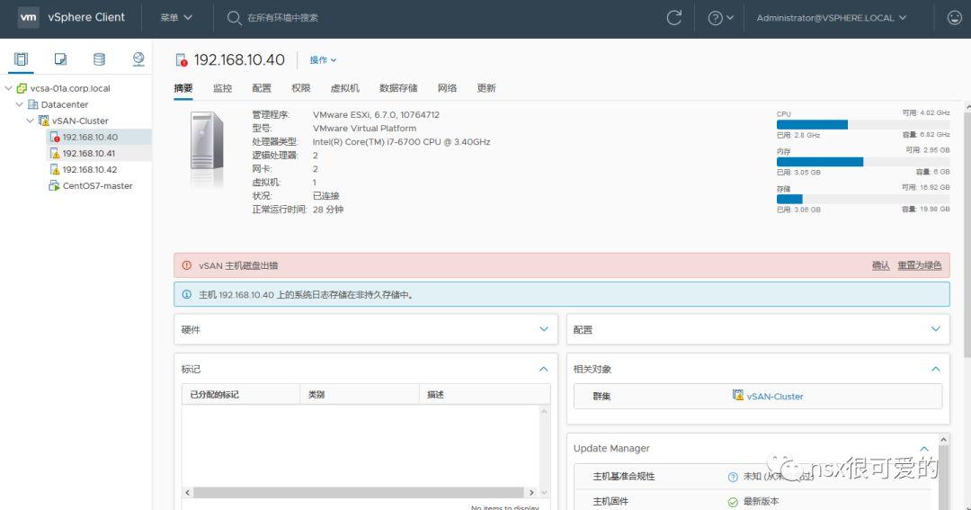The height and width of the screenshot is (510, 971).
Task: Switch to the 摘要 summary tab
Action: 183,88
